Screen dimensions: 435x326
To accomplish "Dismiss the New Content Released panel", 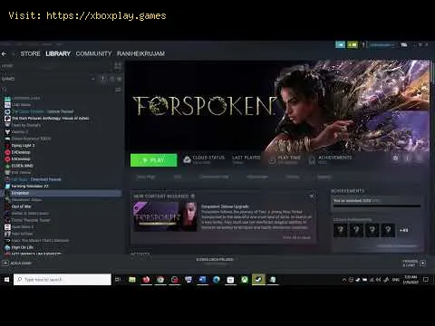I will (312, 197).
